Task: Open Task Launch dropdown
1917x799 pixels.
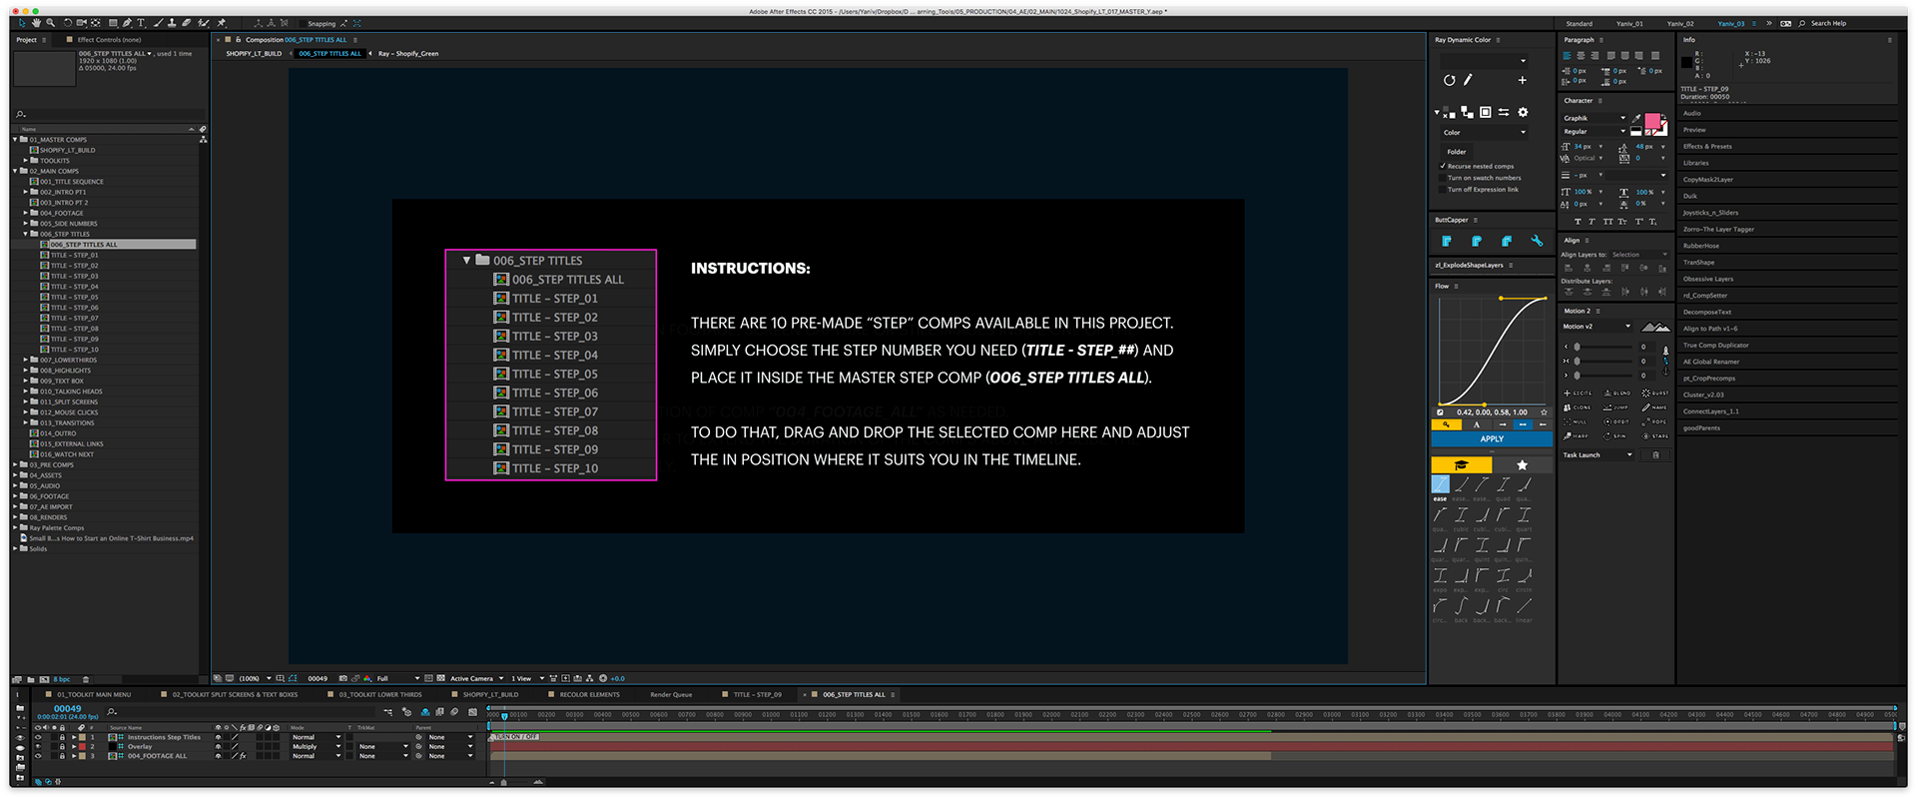Action: tap(1597, 454)
